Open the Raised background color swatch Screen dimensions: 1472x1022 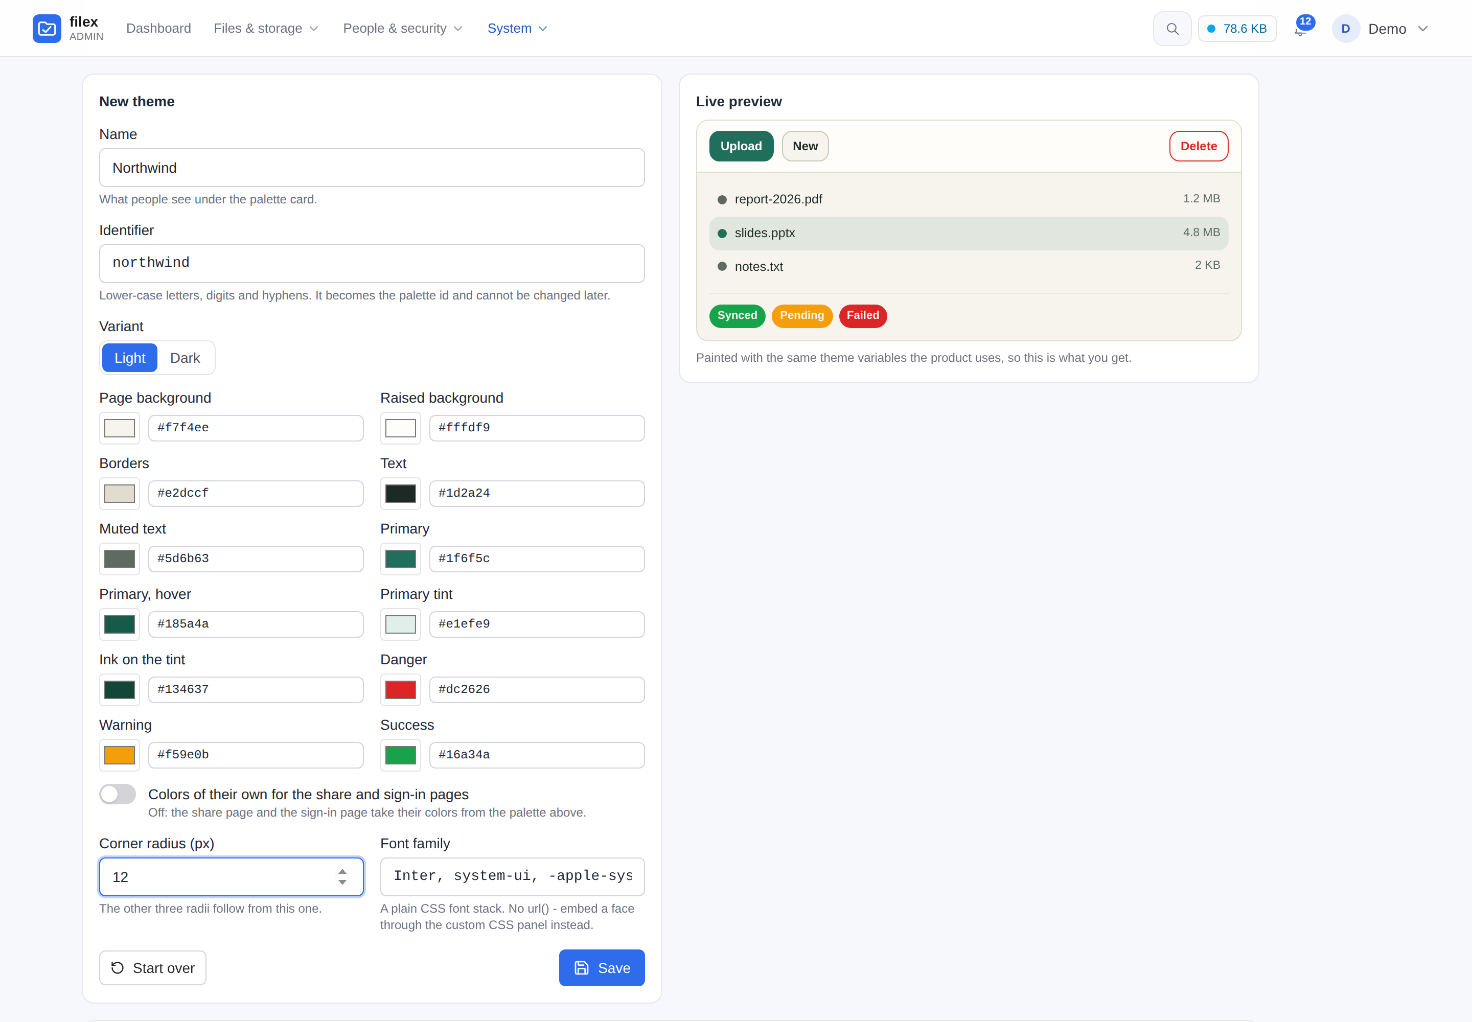point(400,428)
